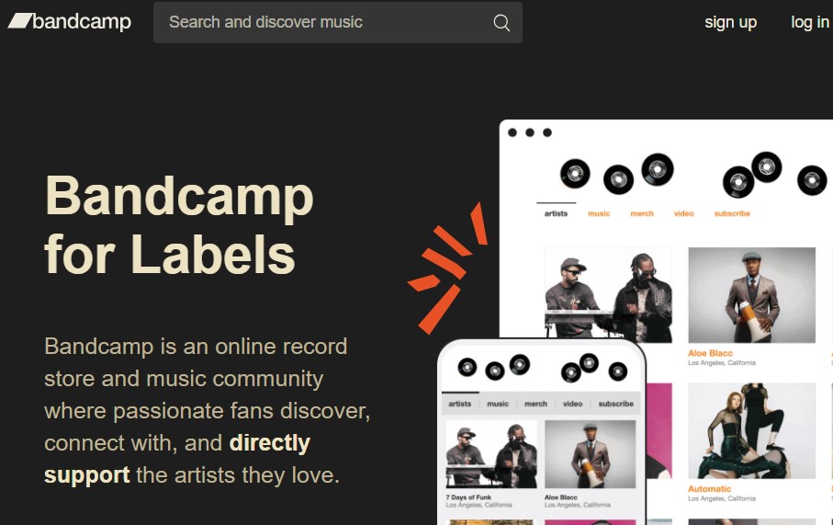
Task: Select the orange merch tab in mockup
Action: (642, 213)
